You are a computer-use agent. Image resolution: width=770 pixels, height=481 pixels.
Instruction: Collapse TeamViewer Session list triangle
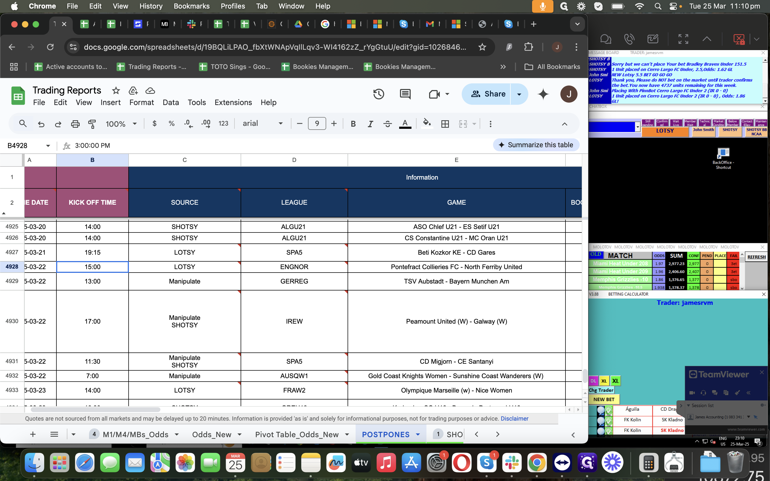pyautogui.click(x=688, y=405)
